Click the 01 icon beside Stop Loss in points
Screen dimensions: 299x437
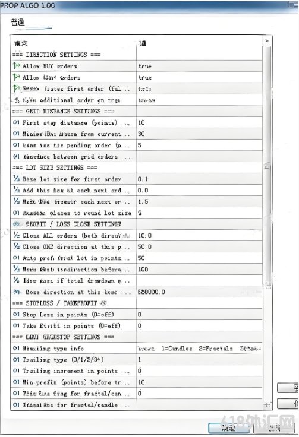click(x=17, y=314)
